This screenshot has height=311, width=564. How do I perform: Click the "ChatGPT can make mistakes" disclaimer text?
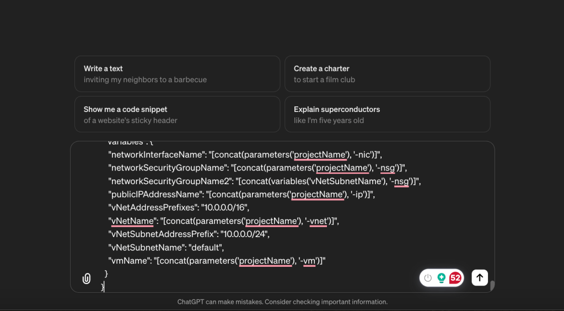[x=282, y=302]
